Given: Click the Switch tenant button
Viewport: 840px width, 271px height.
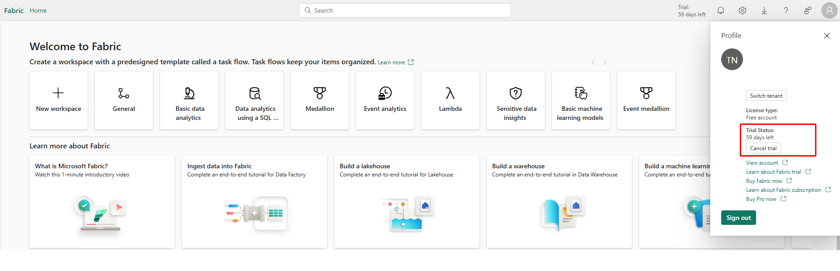Looking at the screenshot, I should (x=766, y=95).
